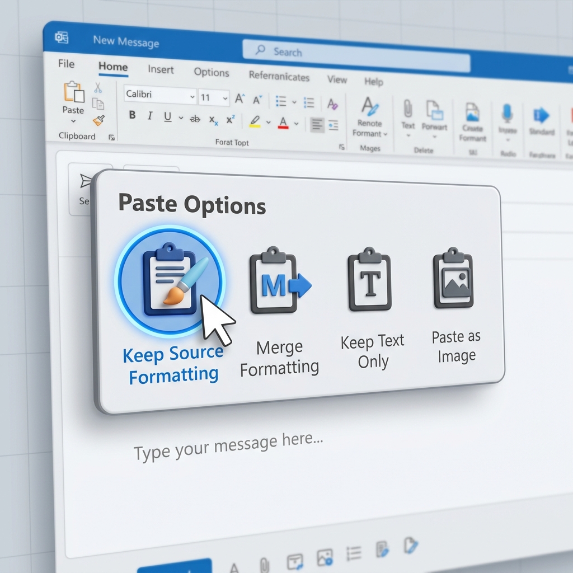Toggle italic formatting on the ribbon
The image size is (573, 573).
[151, 115]
